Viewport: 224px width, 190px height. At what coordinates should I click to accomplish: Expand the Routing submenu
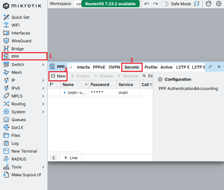pyautogui.click(x=43, y=104)
